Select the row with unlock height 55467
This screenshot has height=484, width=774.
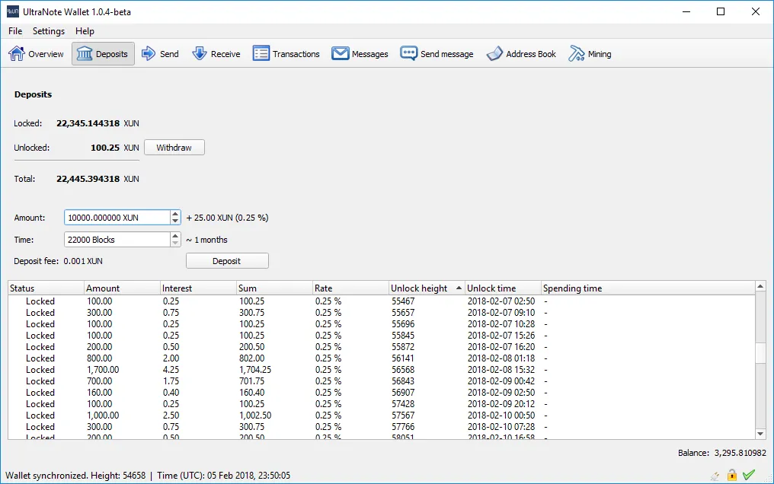[382, 301]
